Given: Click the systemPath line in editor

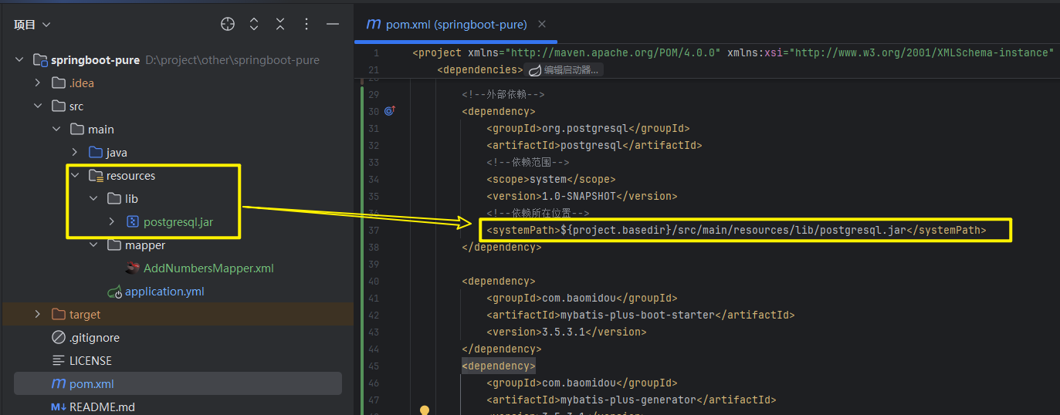Looking at the screenshot, I should 733,230.
